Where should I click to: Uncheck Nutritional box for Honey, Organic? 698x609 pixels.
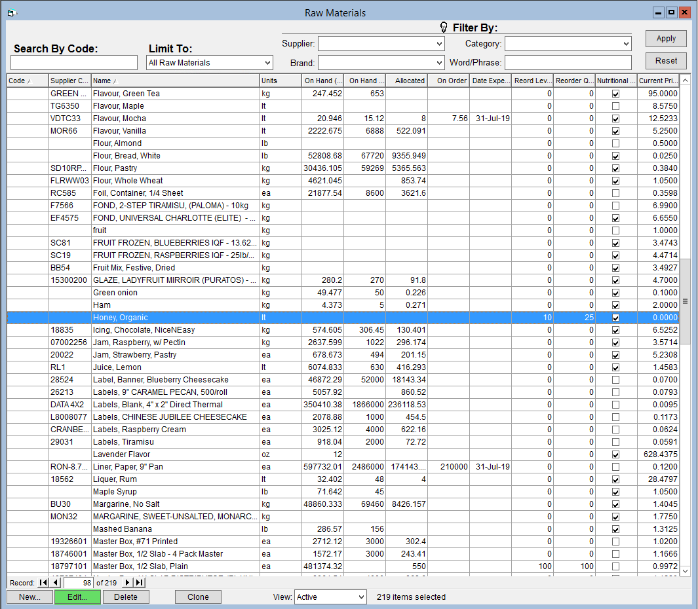[615, 318]
